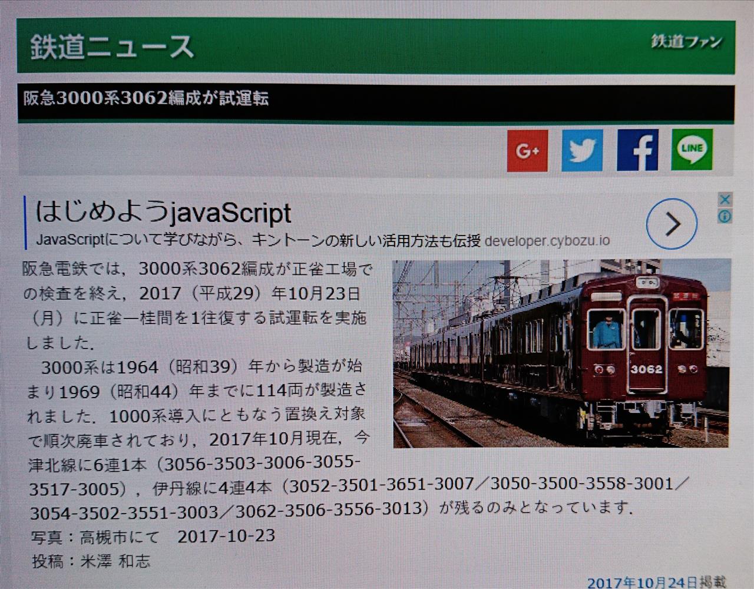The image size is (754, 589).
Task: Click the 写真：高槻市にて 2017-10-23 caption
Action: pyautogui.click(x=153, y=536)
